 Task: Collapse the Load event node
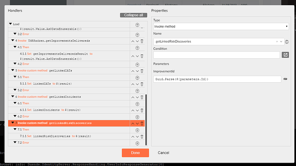[11, 24]
